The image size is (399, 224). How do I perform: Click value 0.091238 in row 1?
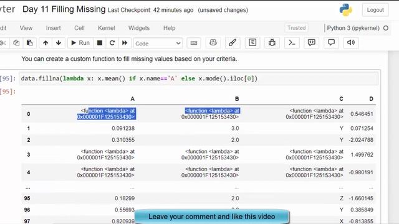tap(123, 128)
